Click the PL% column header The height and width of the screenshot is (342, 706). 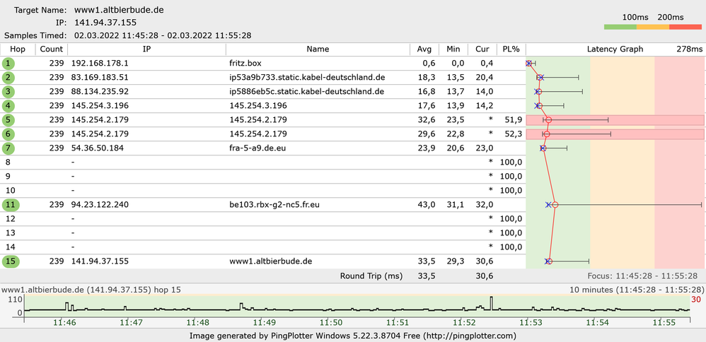tap(511, 49)
